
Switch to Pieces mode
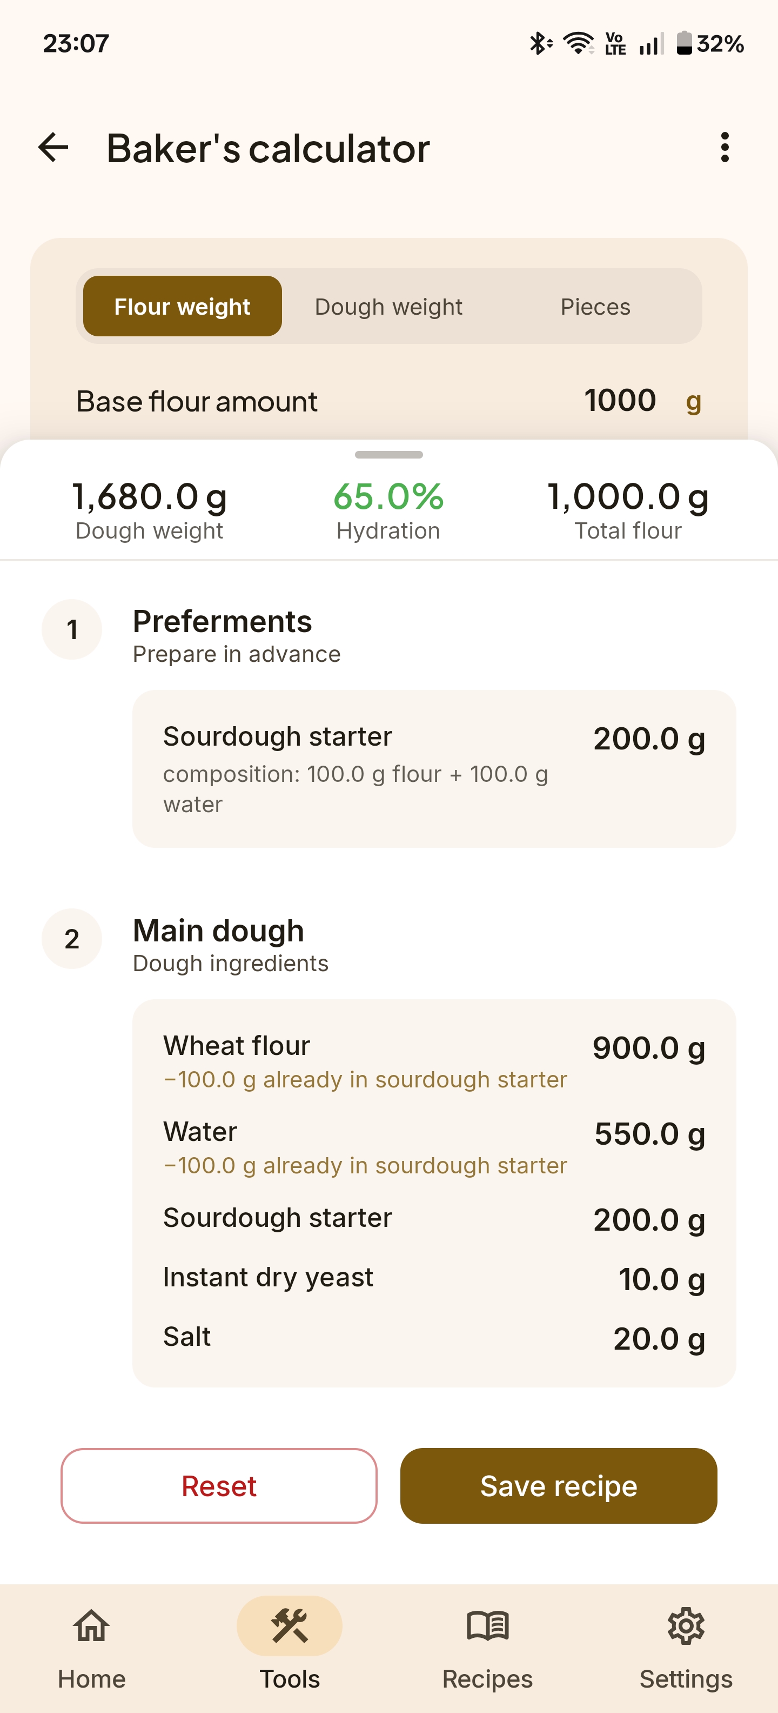(595, 307)
